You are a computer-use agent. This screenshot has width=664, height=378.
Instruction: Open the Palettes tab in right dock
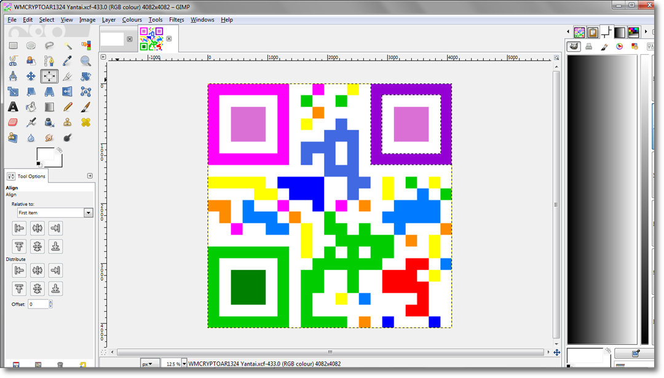(x=633, y=32)
